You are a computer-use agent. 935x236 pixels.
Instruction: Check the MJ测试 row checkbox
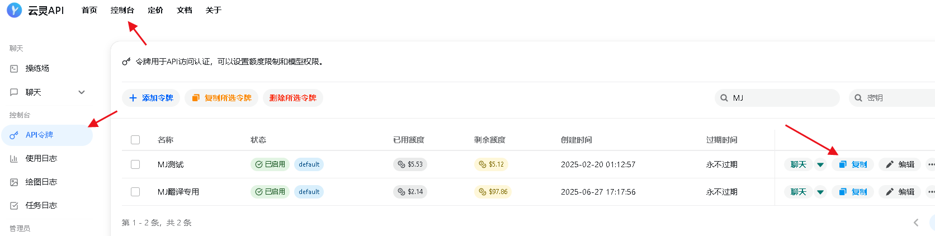point(135,164)
